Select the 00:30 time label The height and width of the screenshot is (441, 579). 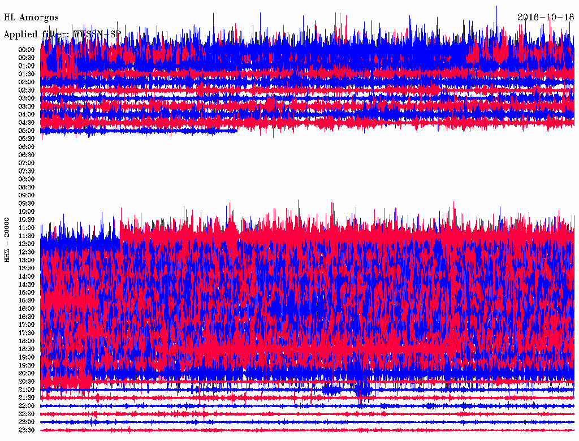tap(27, 58)
